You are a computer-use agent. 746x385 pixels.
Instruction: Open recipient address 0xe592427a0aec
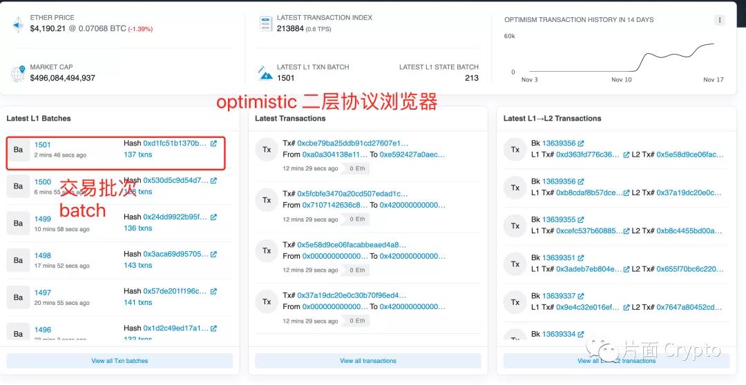412,155
